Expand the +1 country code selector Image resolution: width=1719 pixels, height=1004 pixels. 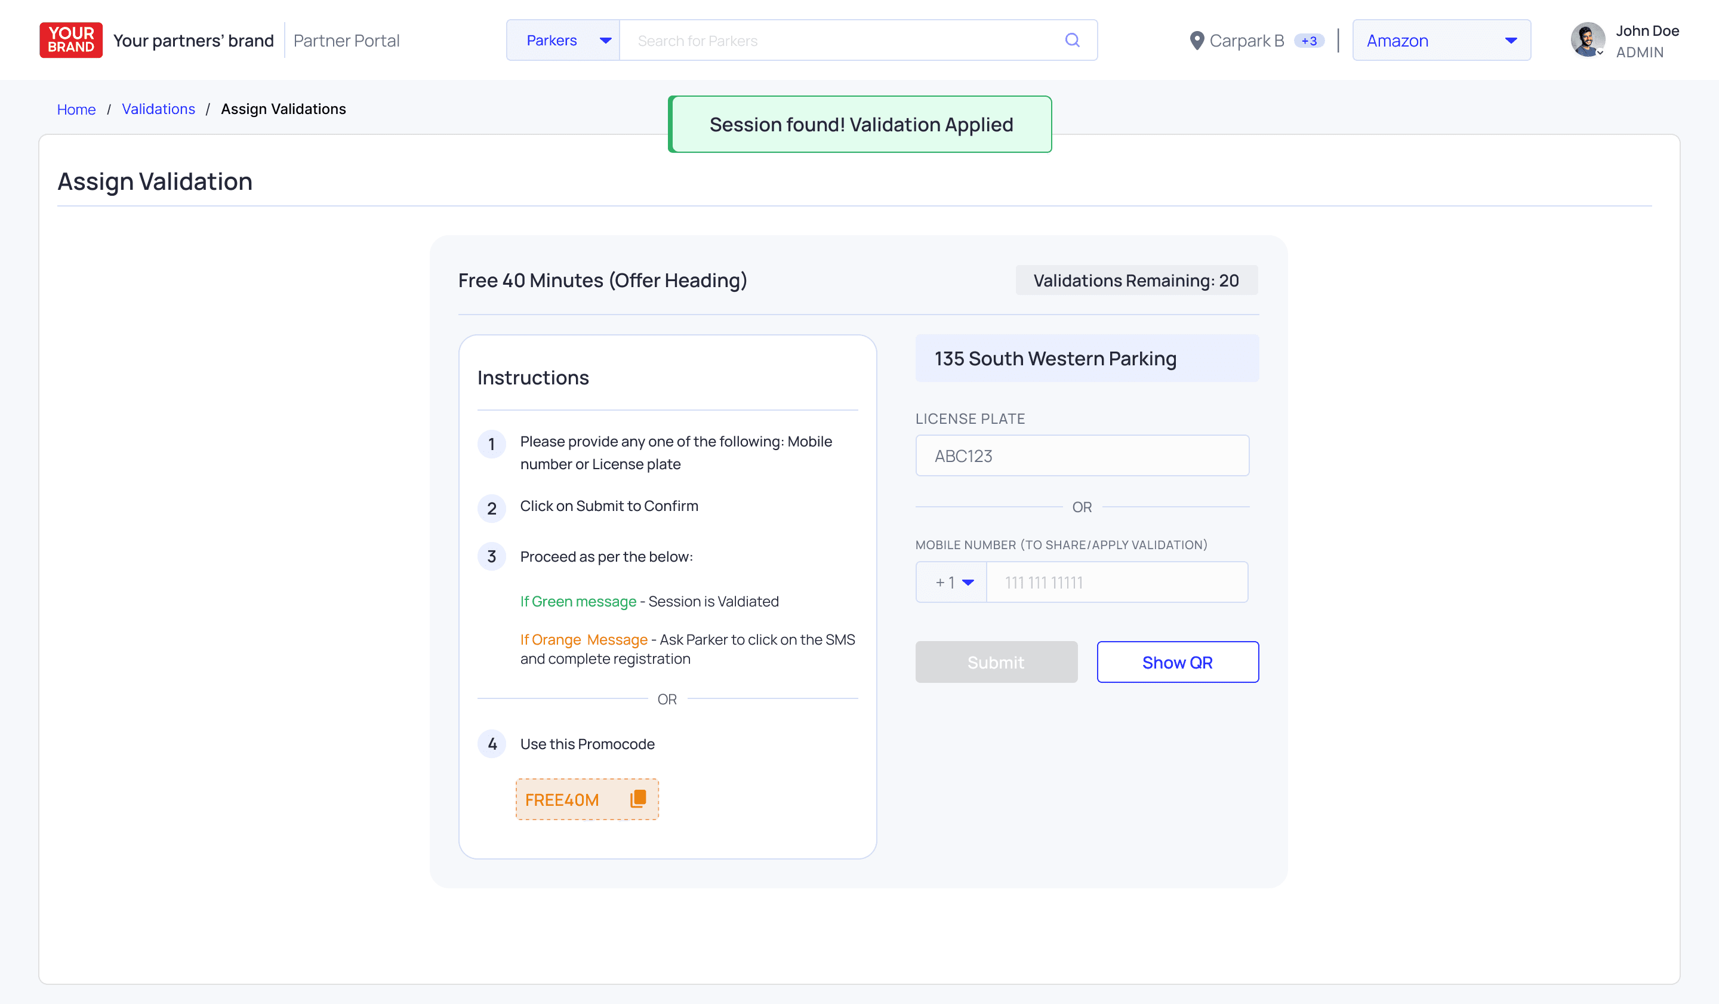click(x=952, y=583)
